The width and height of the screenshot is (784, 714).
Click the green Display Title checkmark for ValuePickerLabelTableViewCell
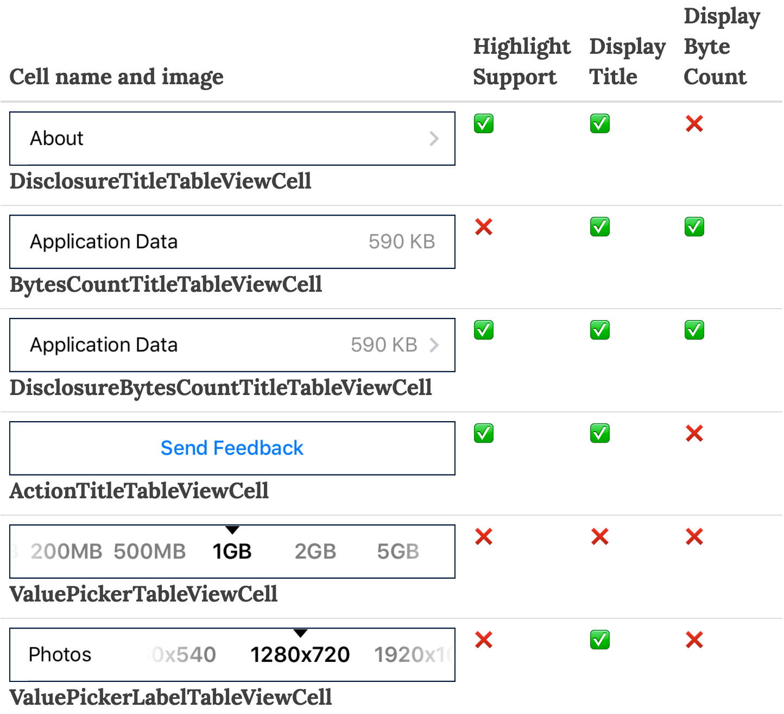[599, 641]
